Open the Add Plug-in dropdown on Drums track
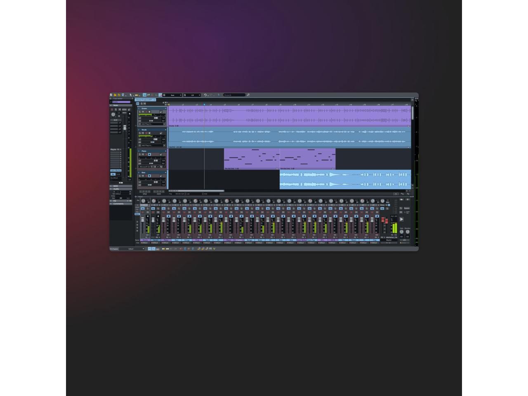The height and width of the screenshot is (396, 528). point(152,124)
